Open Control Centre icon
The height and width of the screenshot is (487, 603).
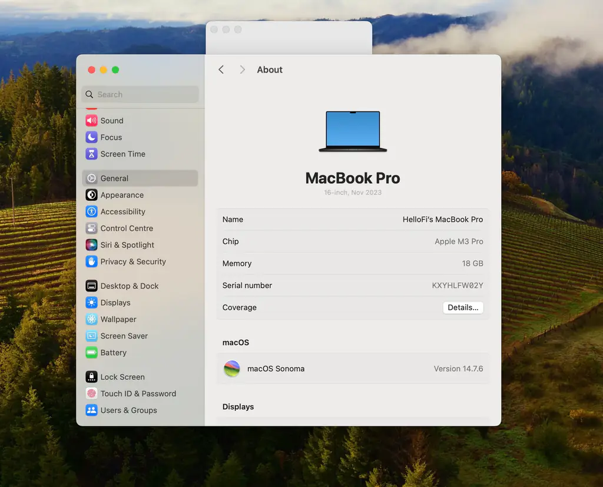(91, 228)
